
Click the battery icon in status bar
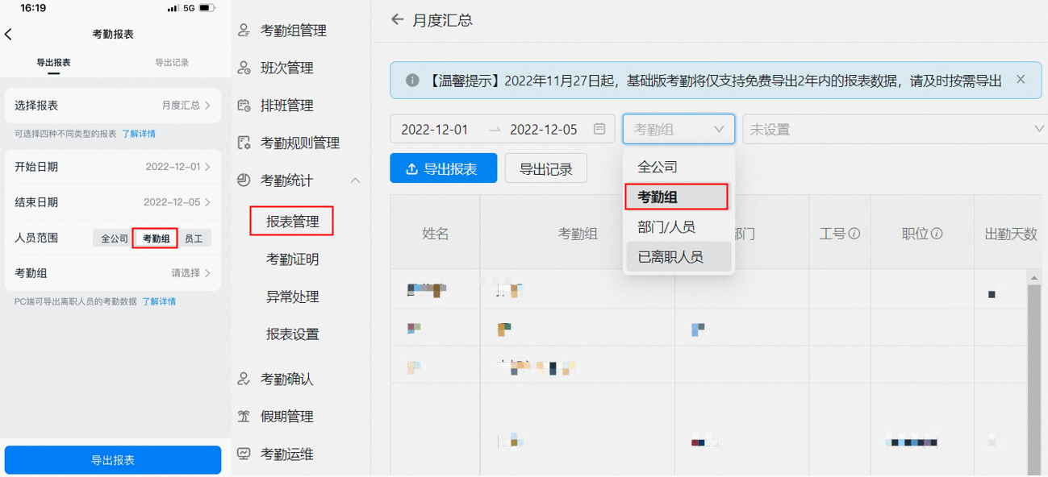[x=207, y=8]
